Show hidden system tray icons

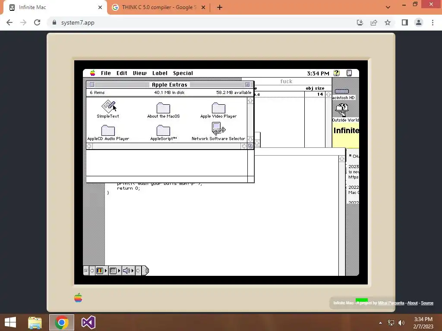click(380, 323)
